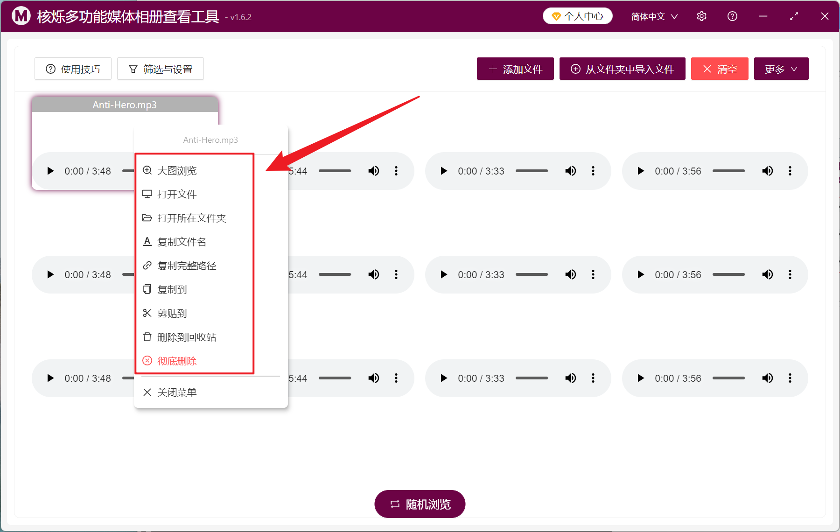
Task: Click 删除到回收站 trash icon
Action: [x=147, y=336]
